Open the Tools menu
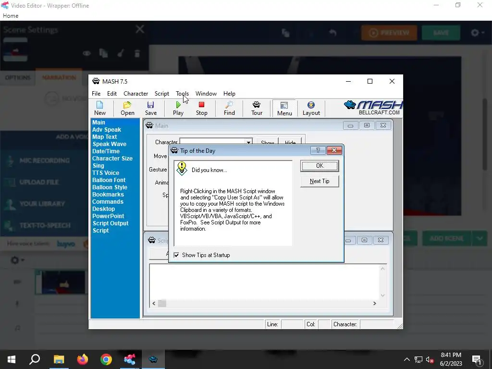492x369 pixels. 182,94
